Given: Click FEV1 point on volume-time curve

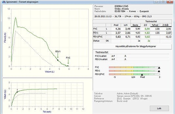Looking at the screenshot, I should click(17, 92).
